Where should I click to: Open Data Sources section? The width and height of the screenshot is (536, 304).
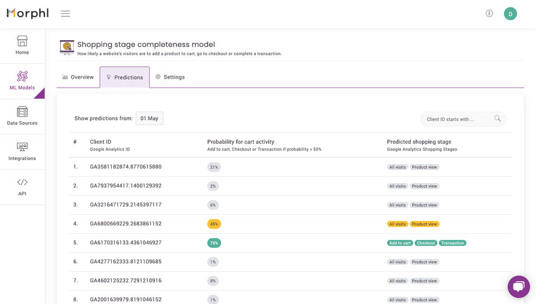[22, 116]
